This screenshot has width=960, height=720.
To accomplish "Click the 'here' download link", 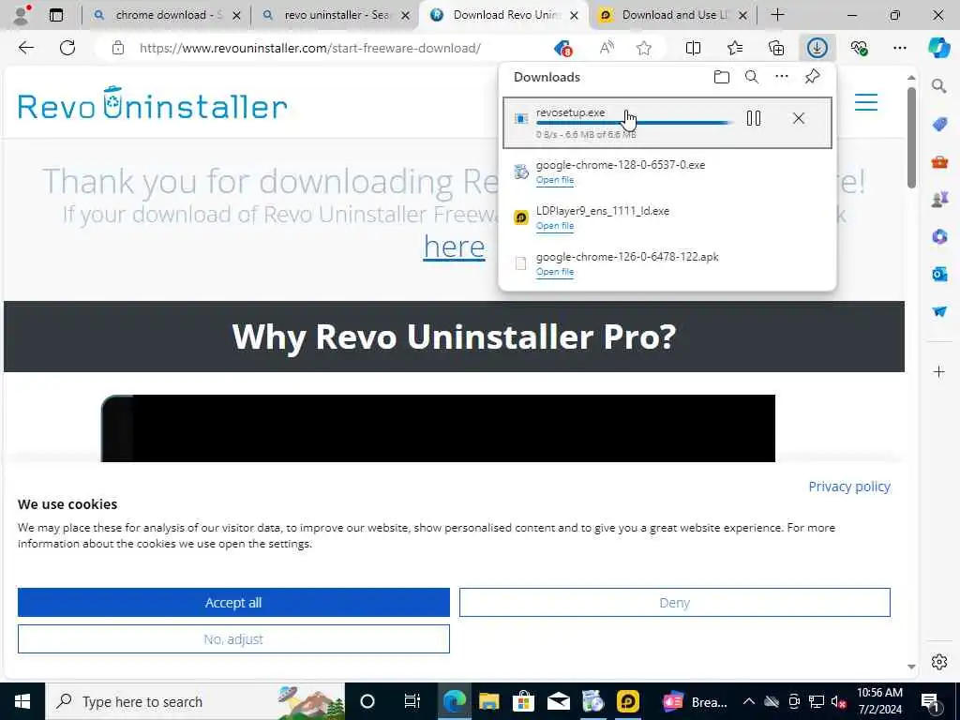I will [x=455, y=247].
